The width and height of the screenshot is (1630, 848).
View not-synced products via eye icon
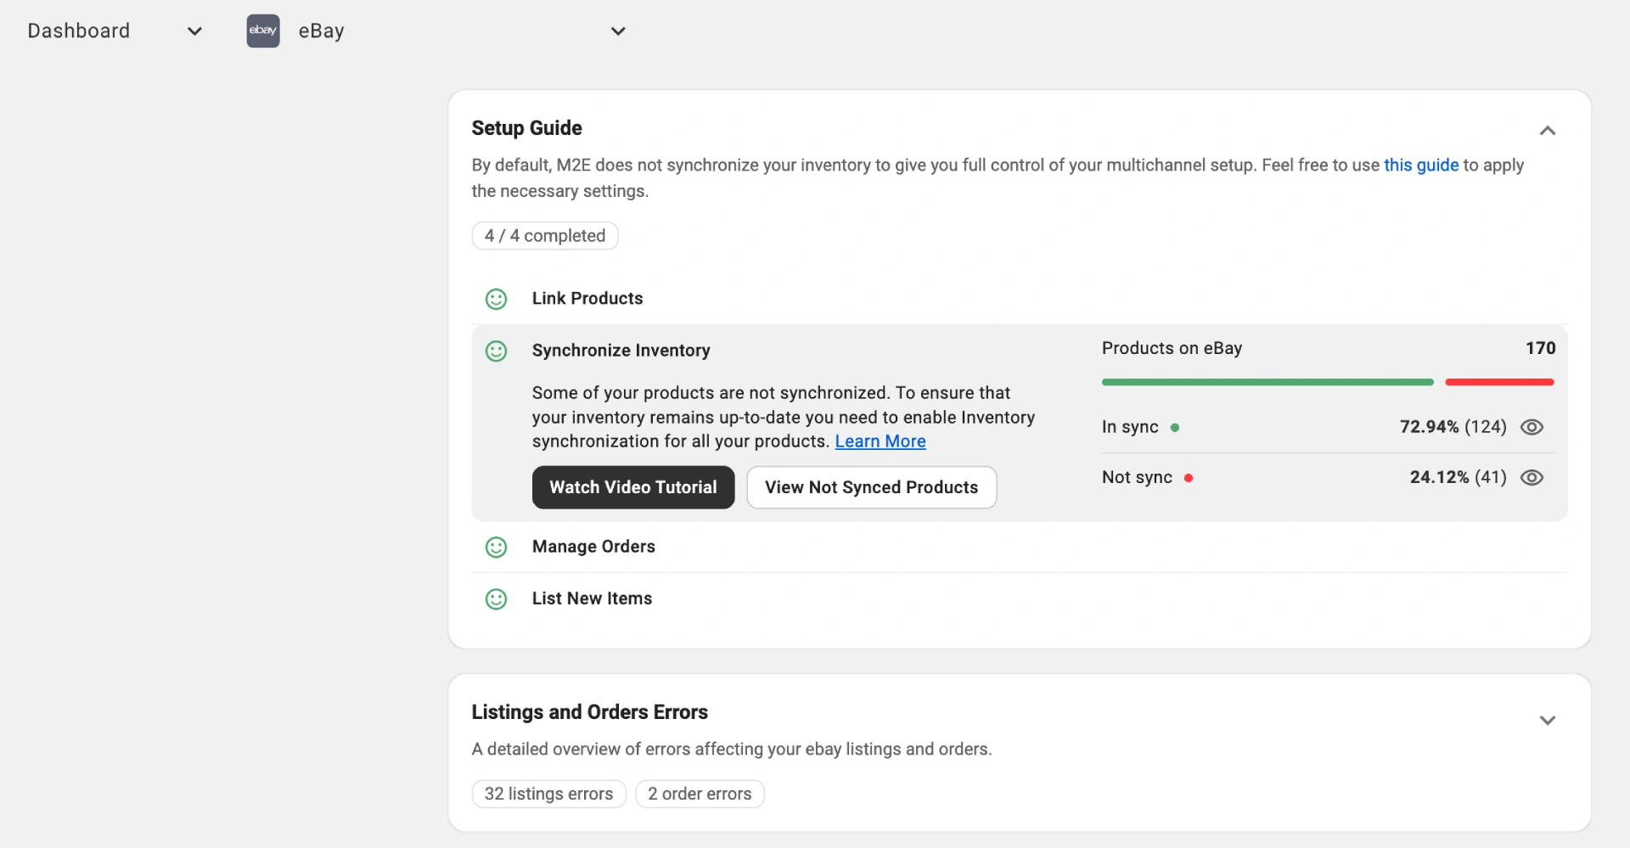(1532, 478)
